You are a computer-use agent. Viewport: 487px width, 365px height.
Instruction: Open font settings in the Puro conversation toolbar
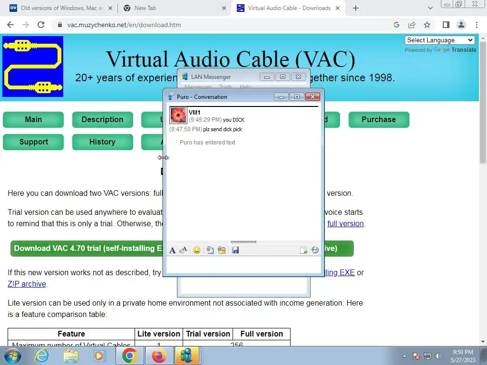(x=172, y=250)
